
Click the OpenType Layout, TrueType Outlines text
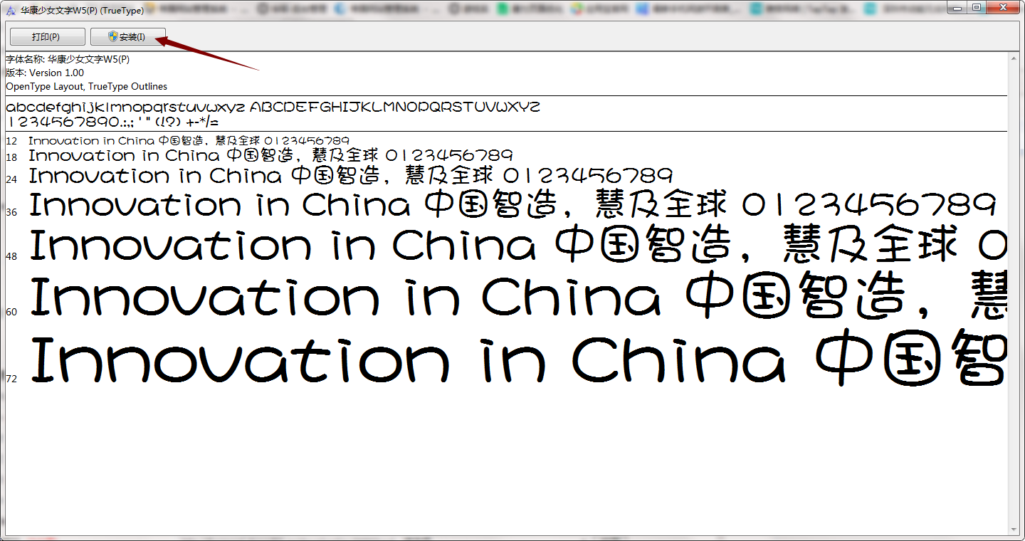[x=86, y=86]
